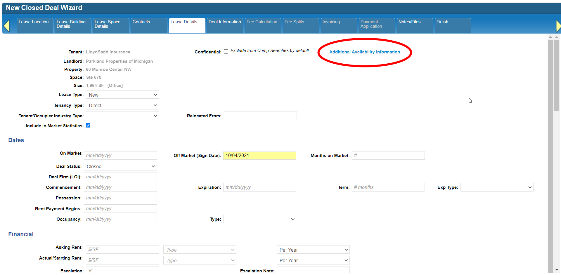Click scrollbar down arrow button
This screenshot has width=561, height=275.
click(x=557, y=270)
